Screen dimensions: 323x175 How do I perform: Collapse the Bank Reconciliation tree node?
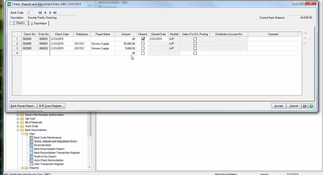[18, 130]
